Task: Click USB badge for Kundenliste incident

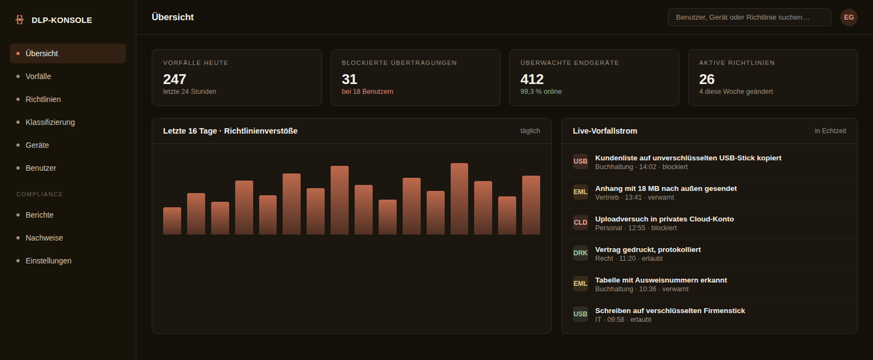Action: pyautogui.click(x=580, y=162)
